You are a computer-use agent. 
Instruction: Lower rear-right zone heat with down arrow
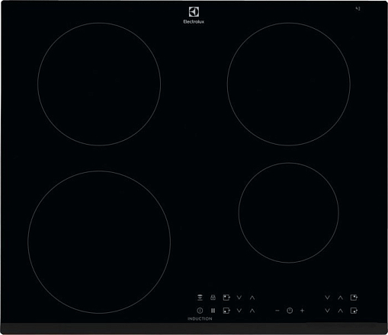pos(327,298)
